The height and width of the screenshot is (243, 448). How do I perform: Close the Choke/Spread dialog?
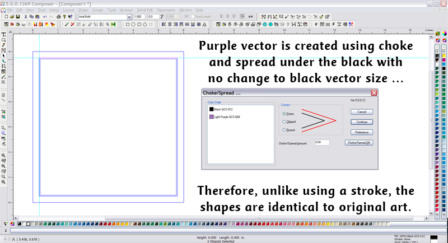pyautogui.click(x=374, y=92)
